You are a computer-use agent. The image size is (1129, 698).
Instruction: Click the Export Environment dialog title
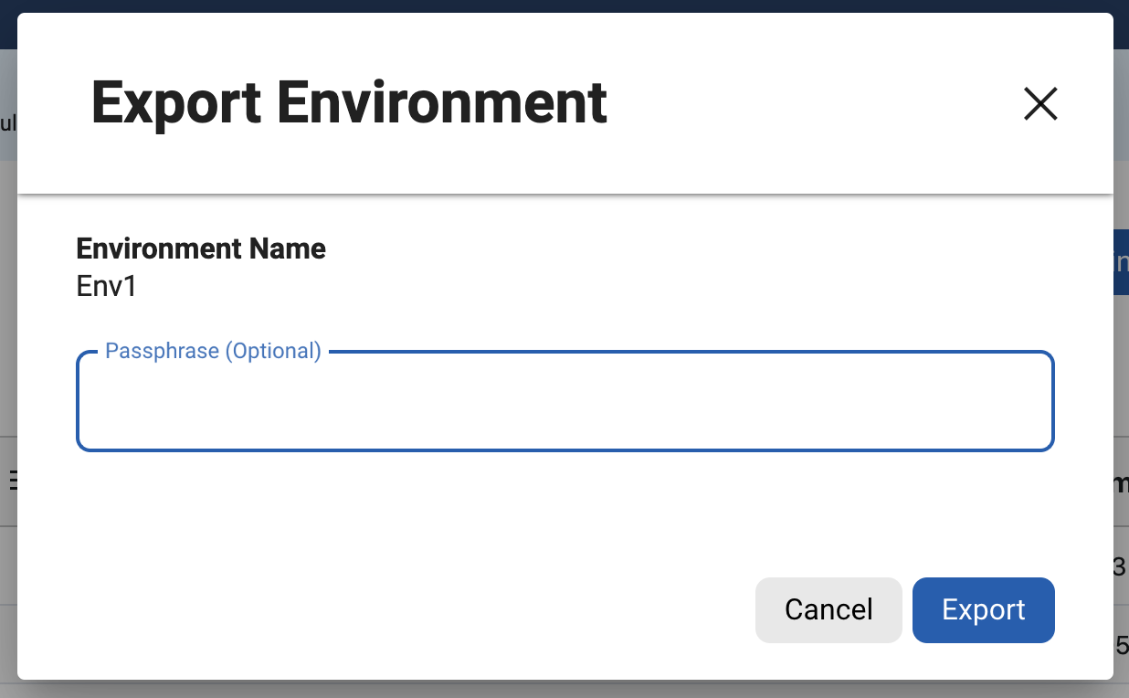349,102
